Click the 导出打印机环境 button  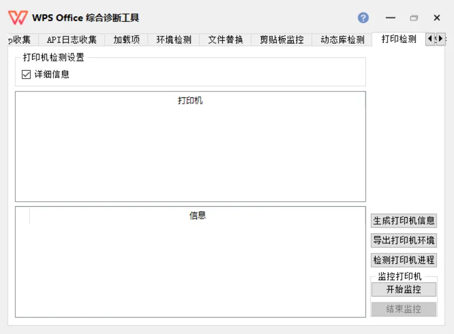pyautogui.click(x=404, y=240)
